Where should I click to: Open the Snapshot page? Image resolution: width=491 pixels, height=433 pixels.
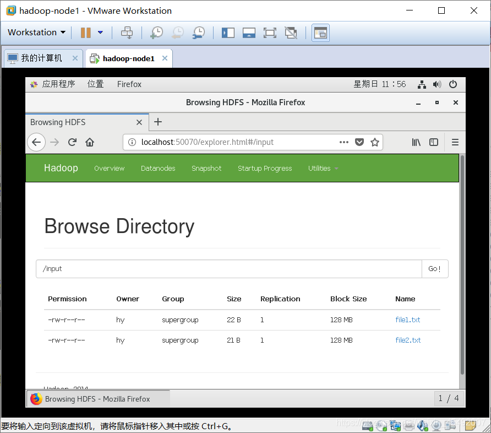point(206,168)
